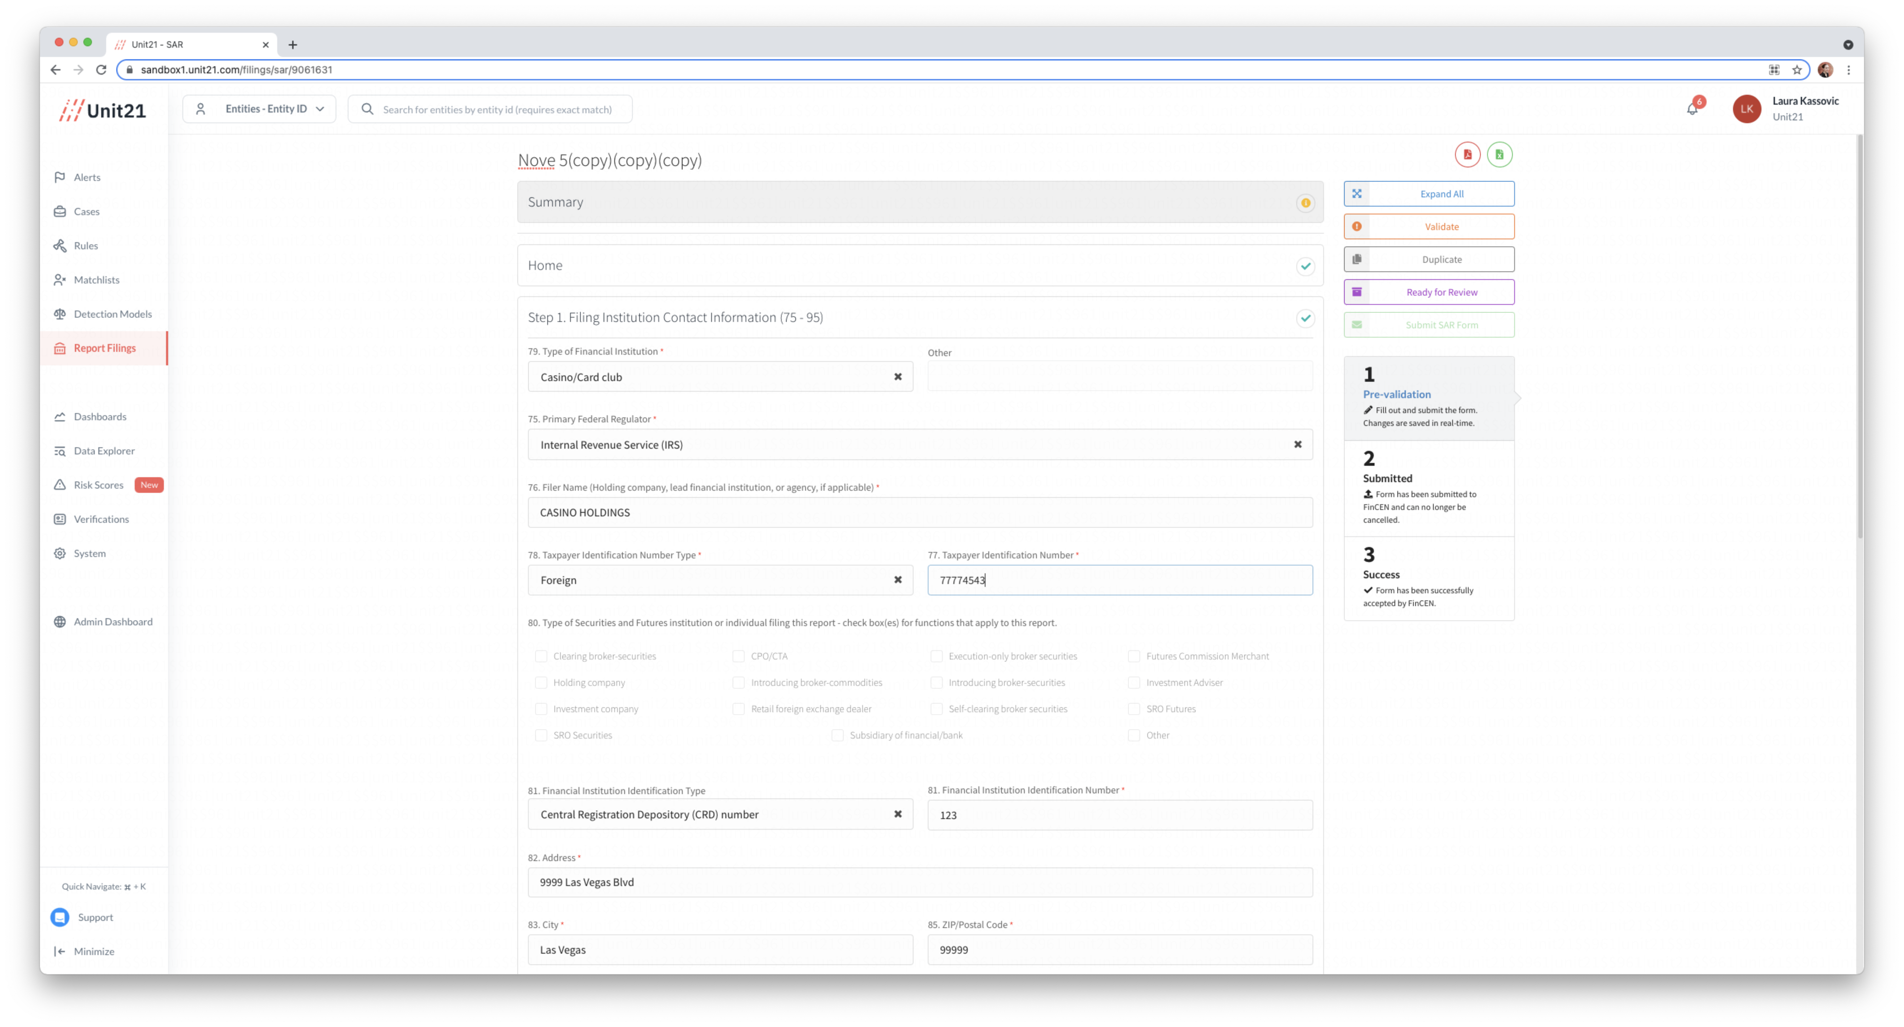Click the Filer Name input field
This screenshot has height=1027, width=1904.
(x=920, y=513)
